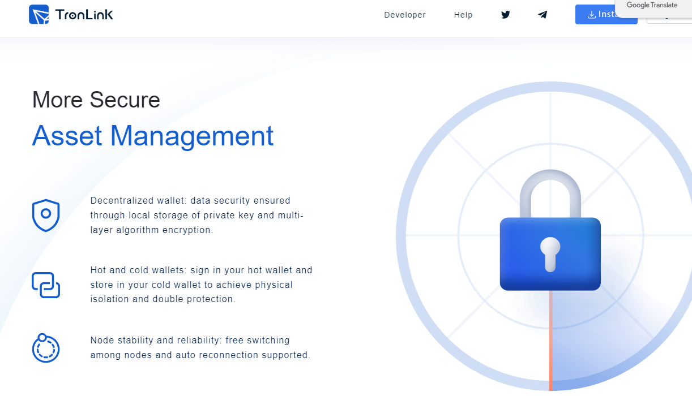This screenshot has width=692, height=396.
Task: Open the Help menu
Action: pos(463,15)
